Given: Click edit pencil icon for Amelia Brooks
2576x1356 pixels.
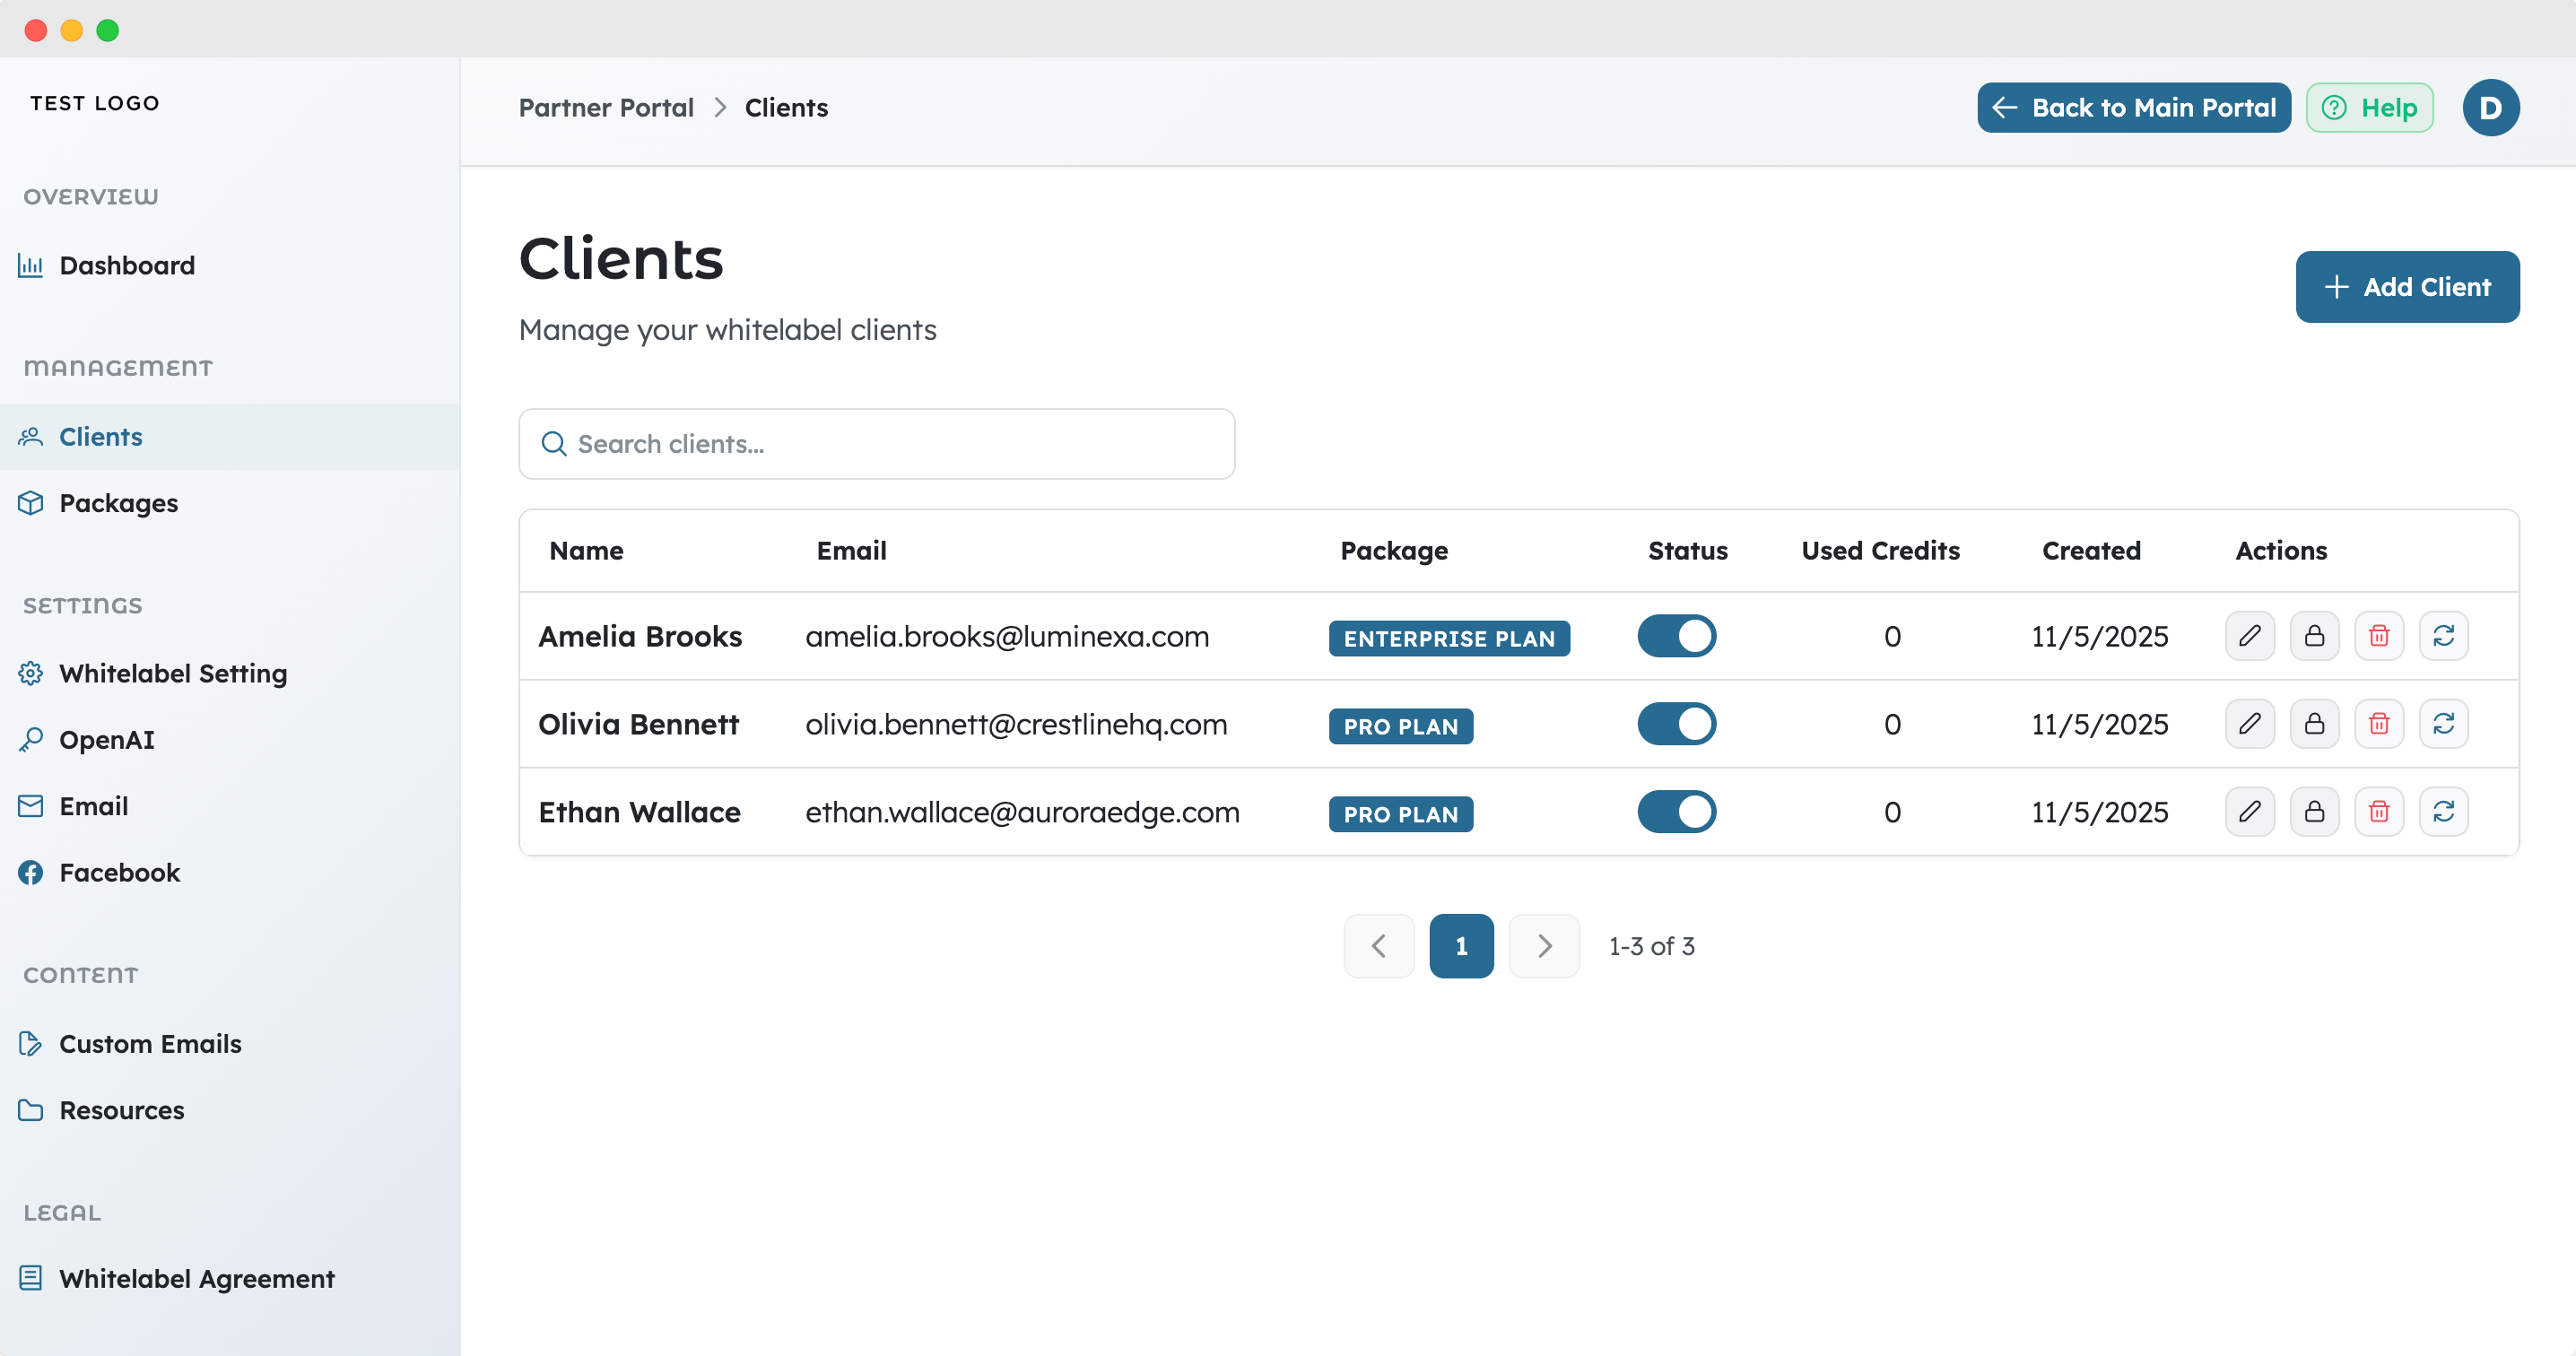Looking at the screenshot, I should 2249,636.
